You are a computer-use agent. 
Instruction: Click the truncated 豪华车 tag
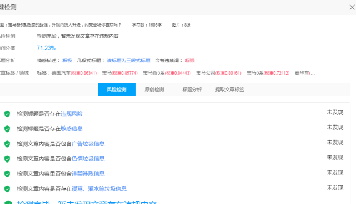point(305,73)
